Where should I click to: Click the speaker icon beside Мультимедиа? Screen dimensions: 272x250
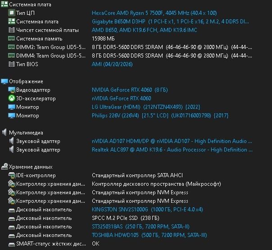pyautogui.click(x=5, y=133)
